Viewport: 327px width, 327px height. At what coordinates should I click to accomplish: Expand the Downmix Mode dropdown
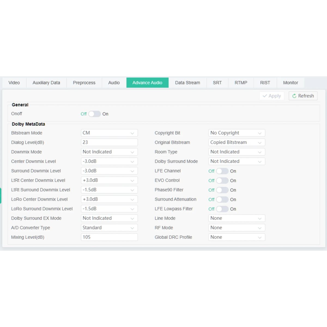point(109,152)
